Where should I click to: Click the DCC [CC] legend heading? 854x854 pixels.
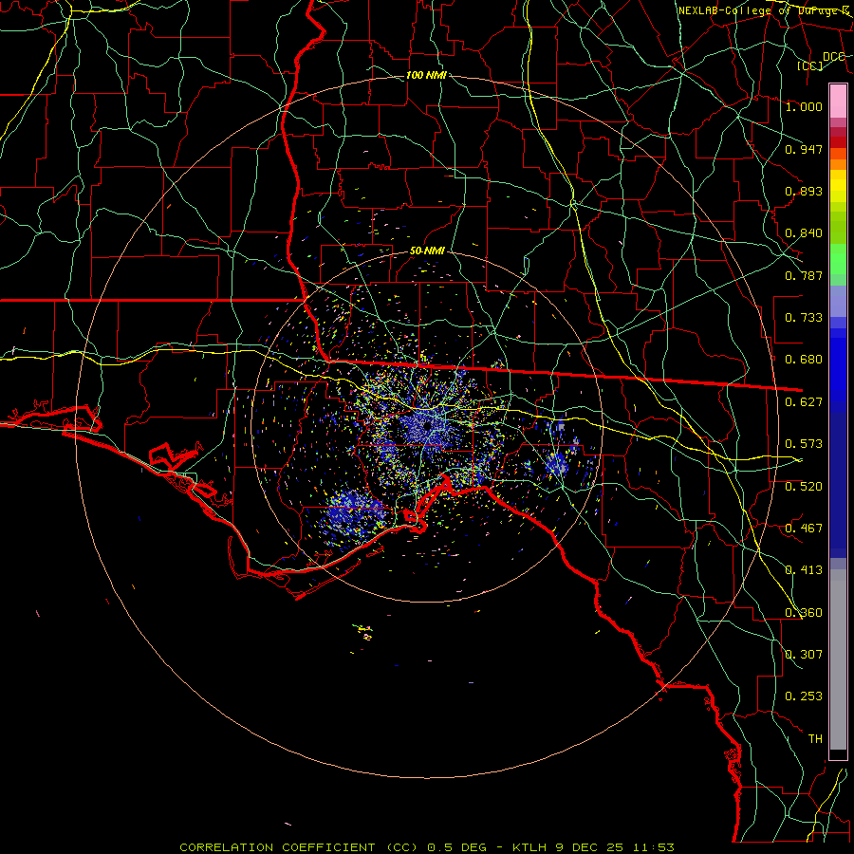pos(822,61)
